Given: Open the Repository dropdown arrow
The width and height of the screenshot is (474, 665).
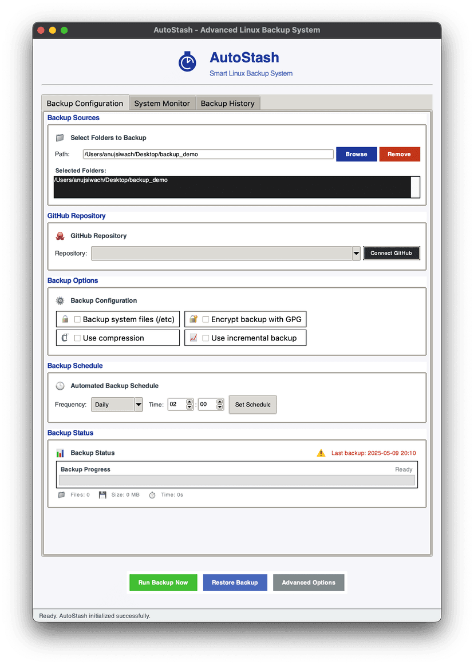Looking at the screenshot, I should [x=357, y=253].
